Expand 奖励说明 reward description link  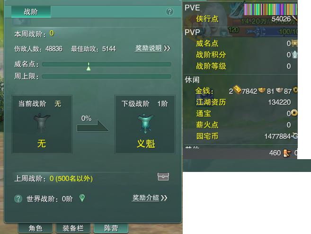pos(153,48)
